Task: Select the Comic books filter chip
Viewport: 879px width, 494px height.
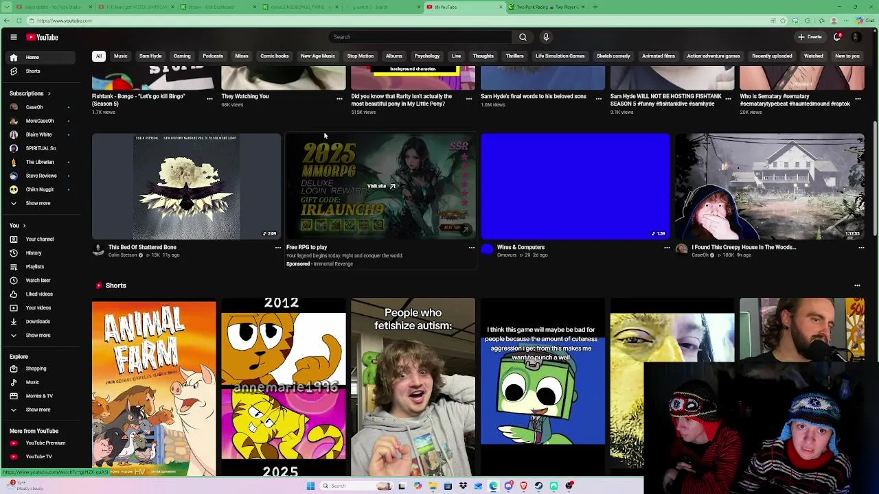Action: pos(275,56)
